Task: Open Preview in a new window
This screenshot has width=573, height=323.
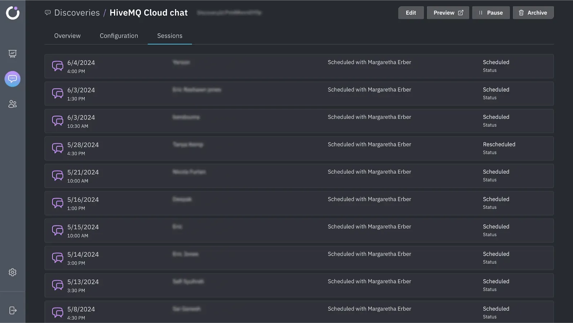Action: pos(448,13)
